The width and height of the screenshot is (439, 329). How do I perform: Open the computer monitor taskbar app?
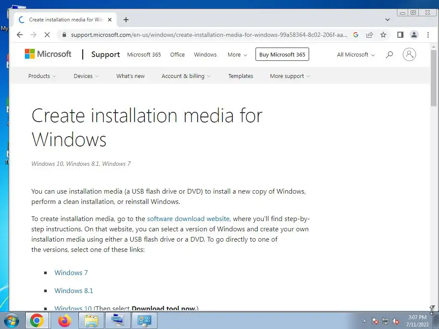(117, 320)
